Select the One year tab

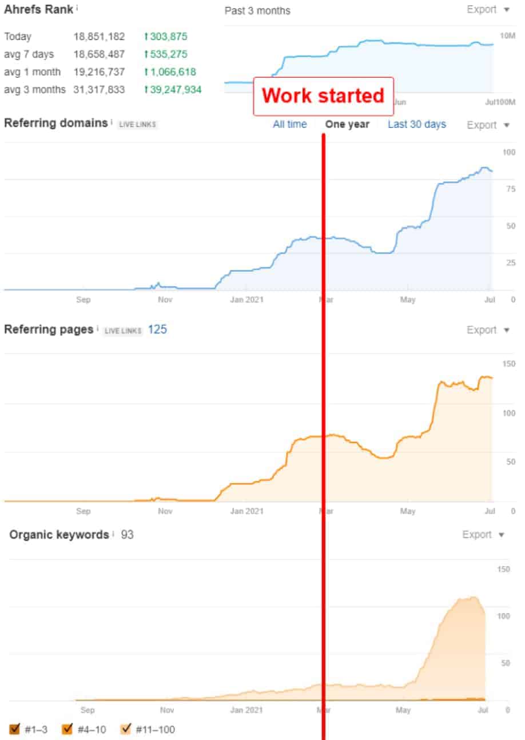click(x=347, y=124)
